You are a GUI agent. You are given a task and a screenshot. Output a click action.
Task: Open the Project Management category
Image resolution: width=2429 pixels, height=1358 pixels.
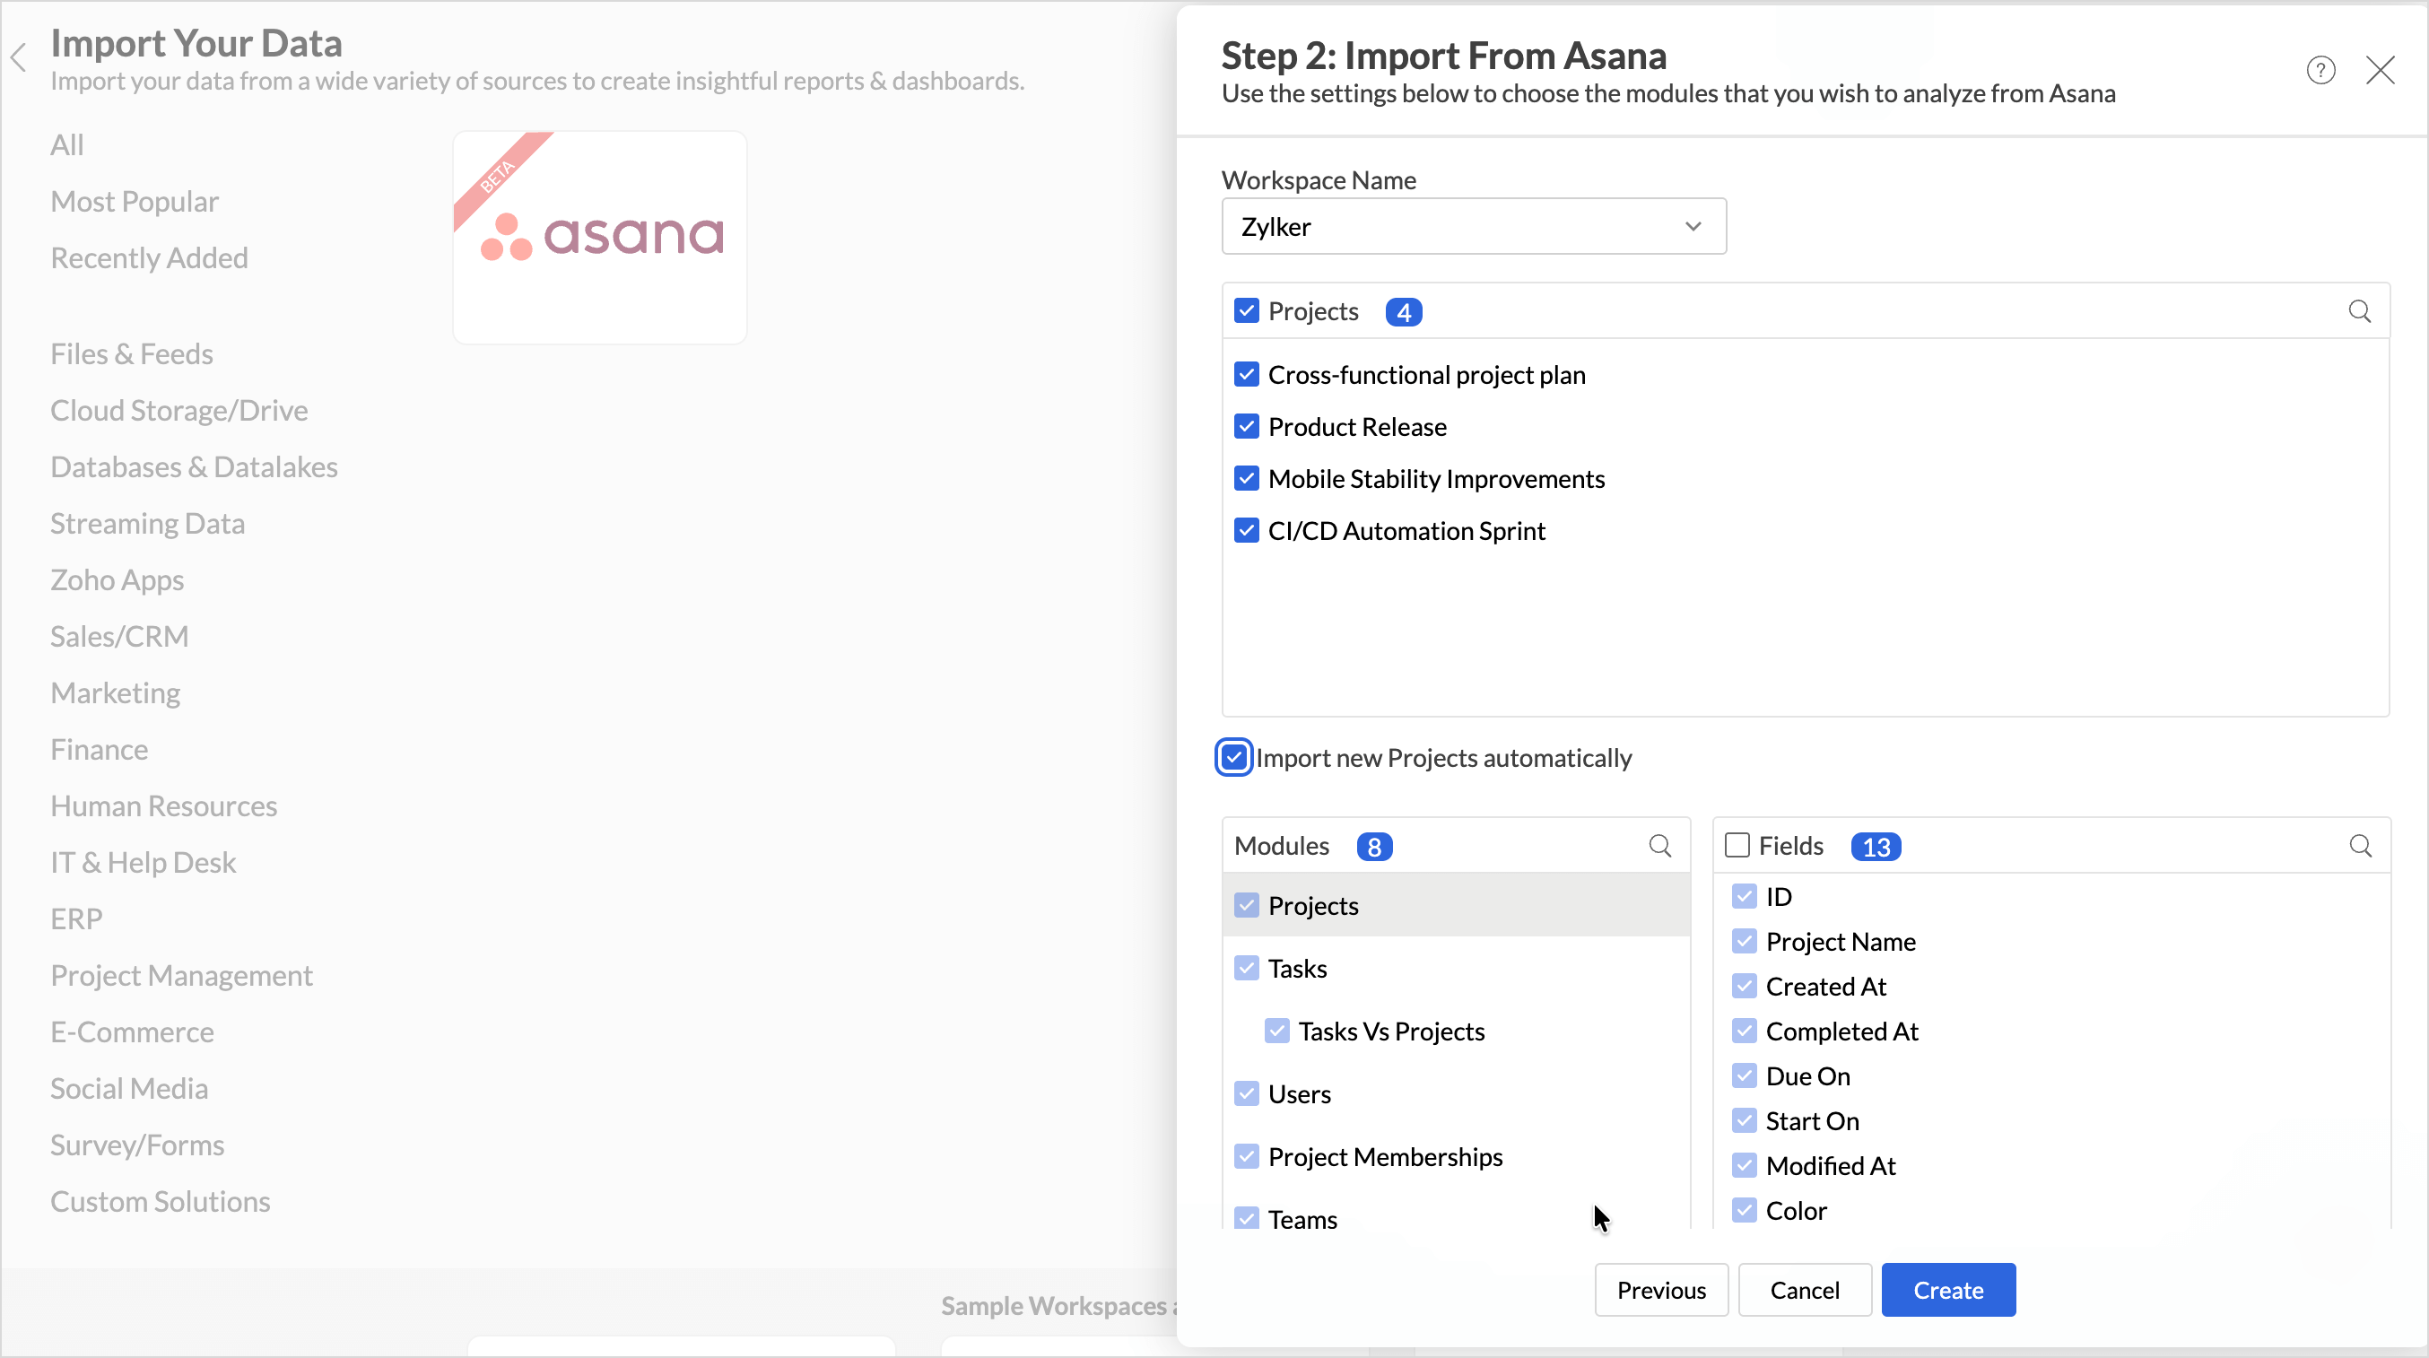[181, 975]
